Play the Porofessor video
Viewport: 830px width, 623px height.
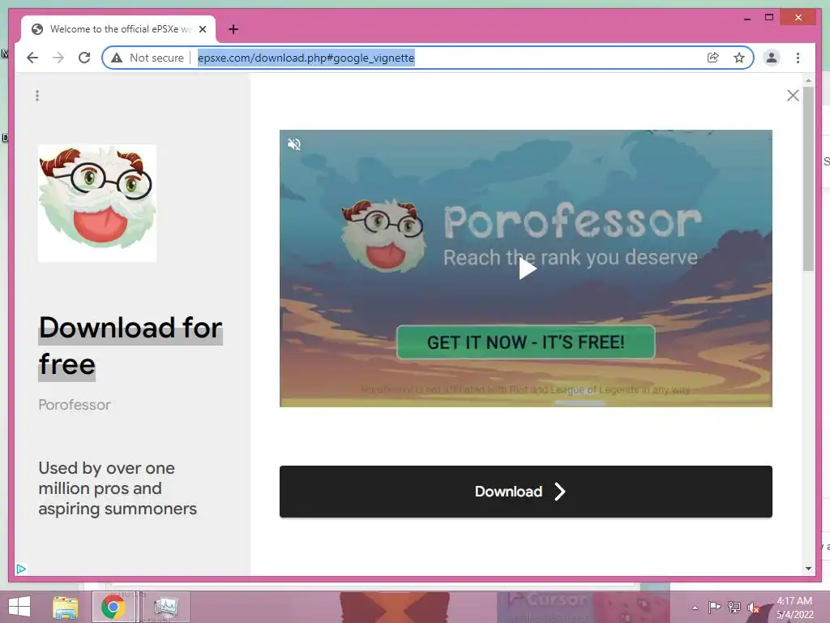tap(527, 268)
